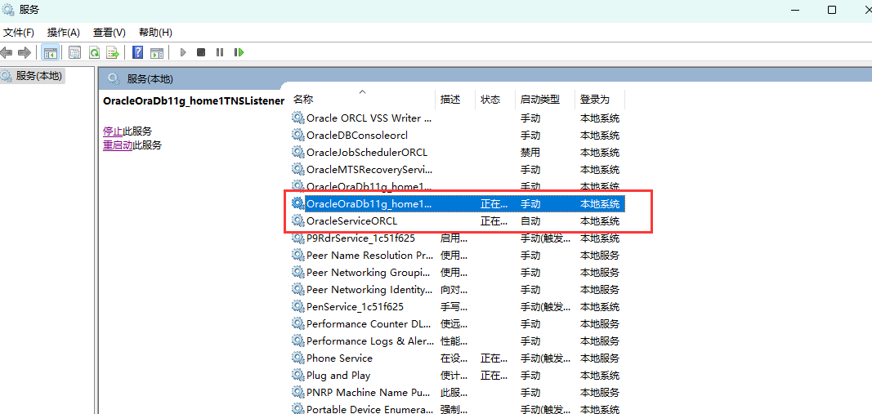Click gear icon of Phone Service
872x414 pixels.
[x=298, y=358]
